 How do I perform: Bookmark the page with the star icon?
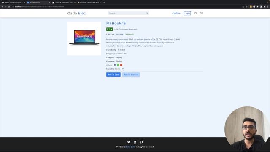(246, 7)
